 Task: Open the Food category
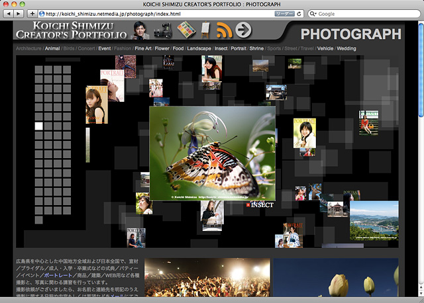click(x=178, y=48)
